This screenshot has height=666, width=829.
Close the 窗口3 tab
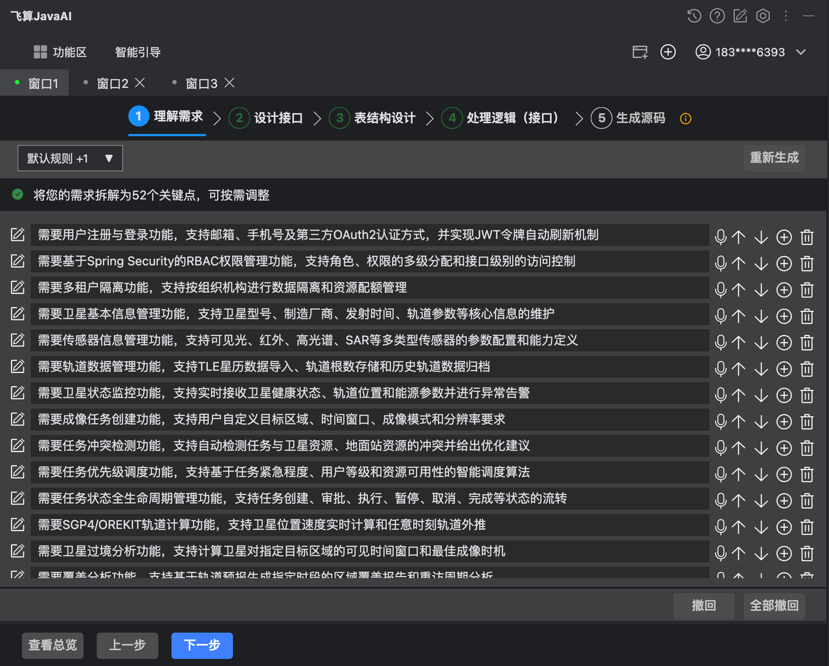pos(229,83)
